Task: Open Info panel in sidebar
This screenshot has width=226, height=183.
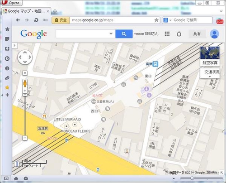Action: (x=7, y=68)
